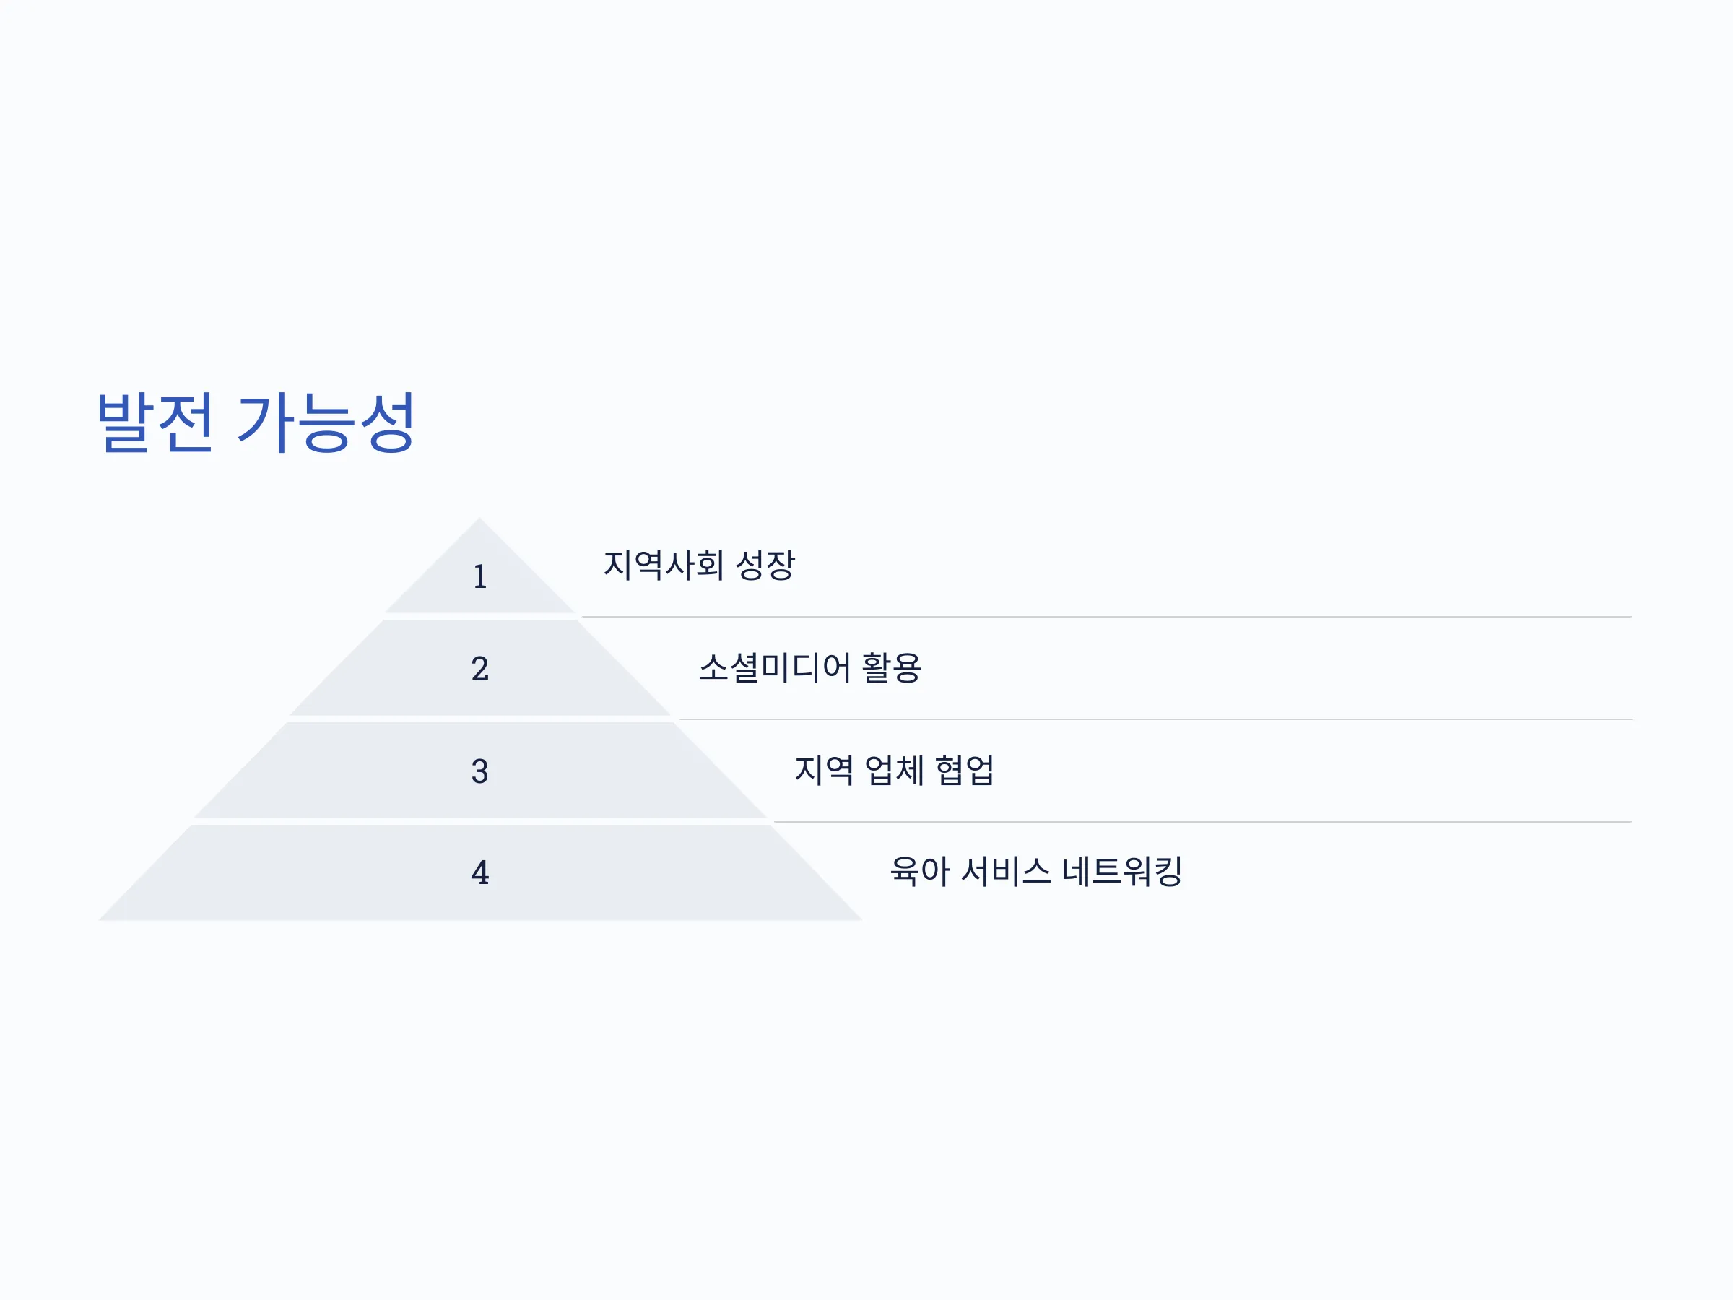Click the divider line below 지역 업체 협업
Viewport: 1733px width, 1300px height.
1202,822
